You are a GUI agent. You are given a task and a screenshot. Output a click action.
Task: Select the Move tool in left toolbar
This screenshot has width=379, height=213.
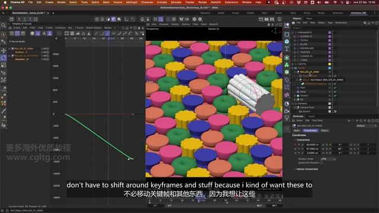coord(4,50)
